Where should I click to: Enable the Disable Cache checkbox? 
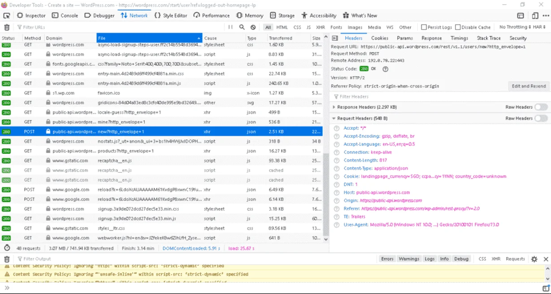458,27
